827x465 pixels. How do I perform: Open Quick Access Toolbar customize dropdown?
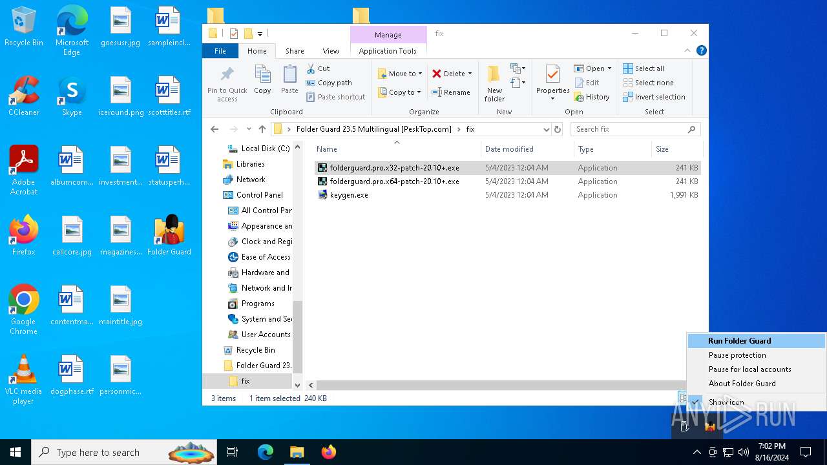pyautogui.click(x=260, y=34)
